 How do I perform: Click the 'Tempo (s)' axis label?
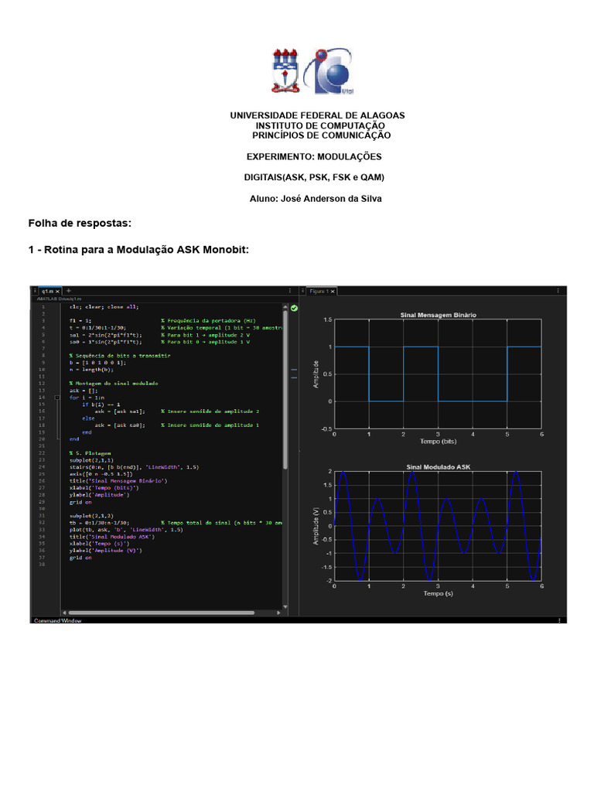click(x=439, y=593)
